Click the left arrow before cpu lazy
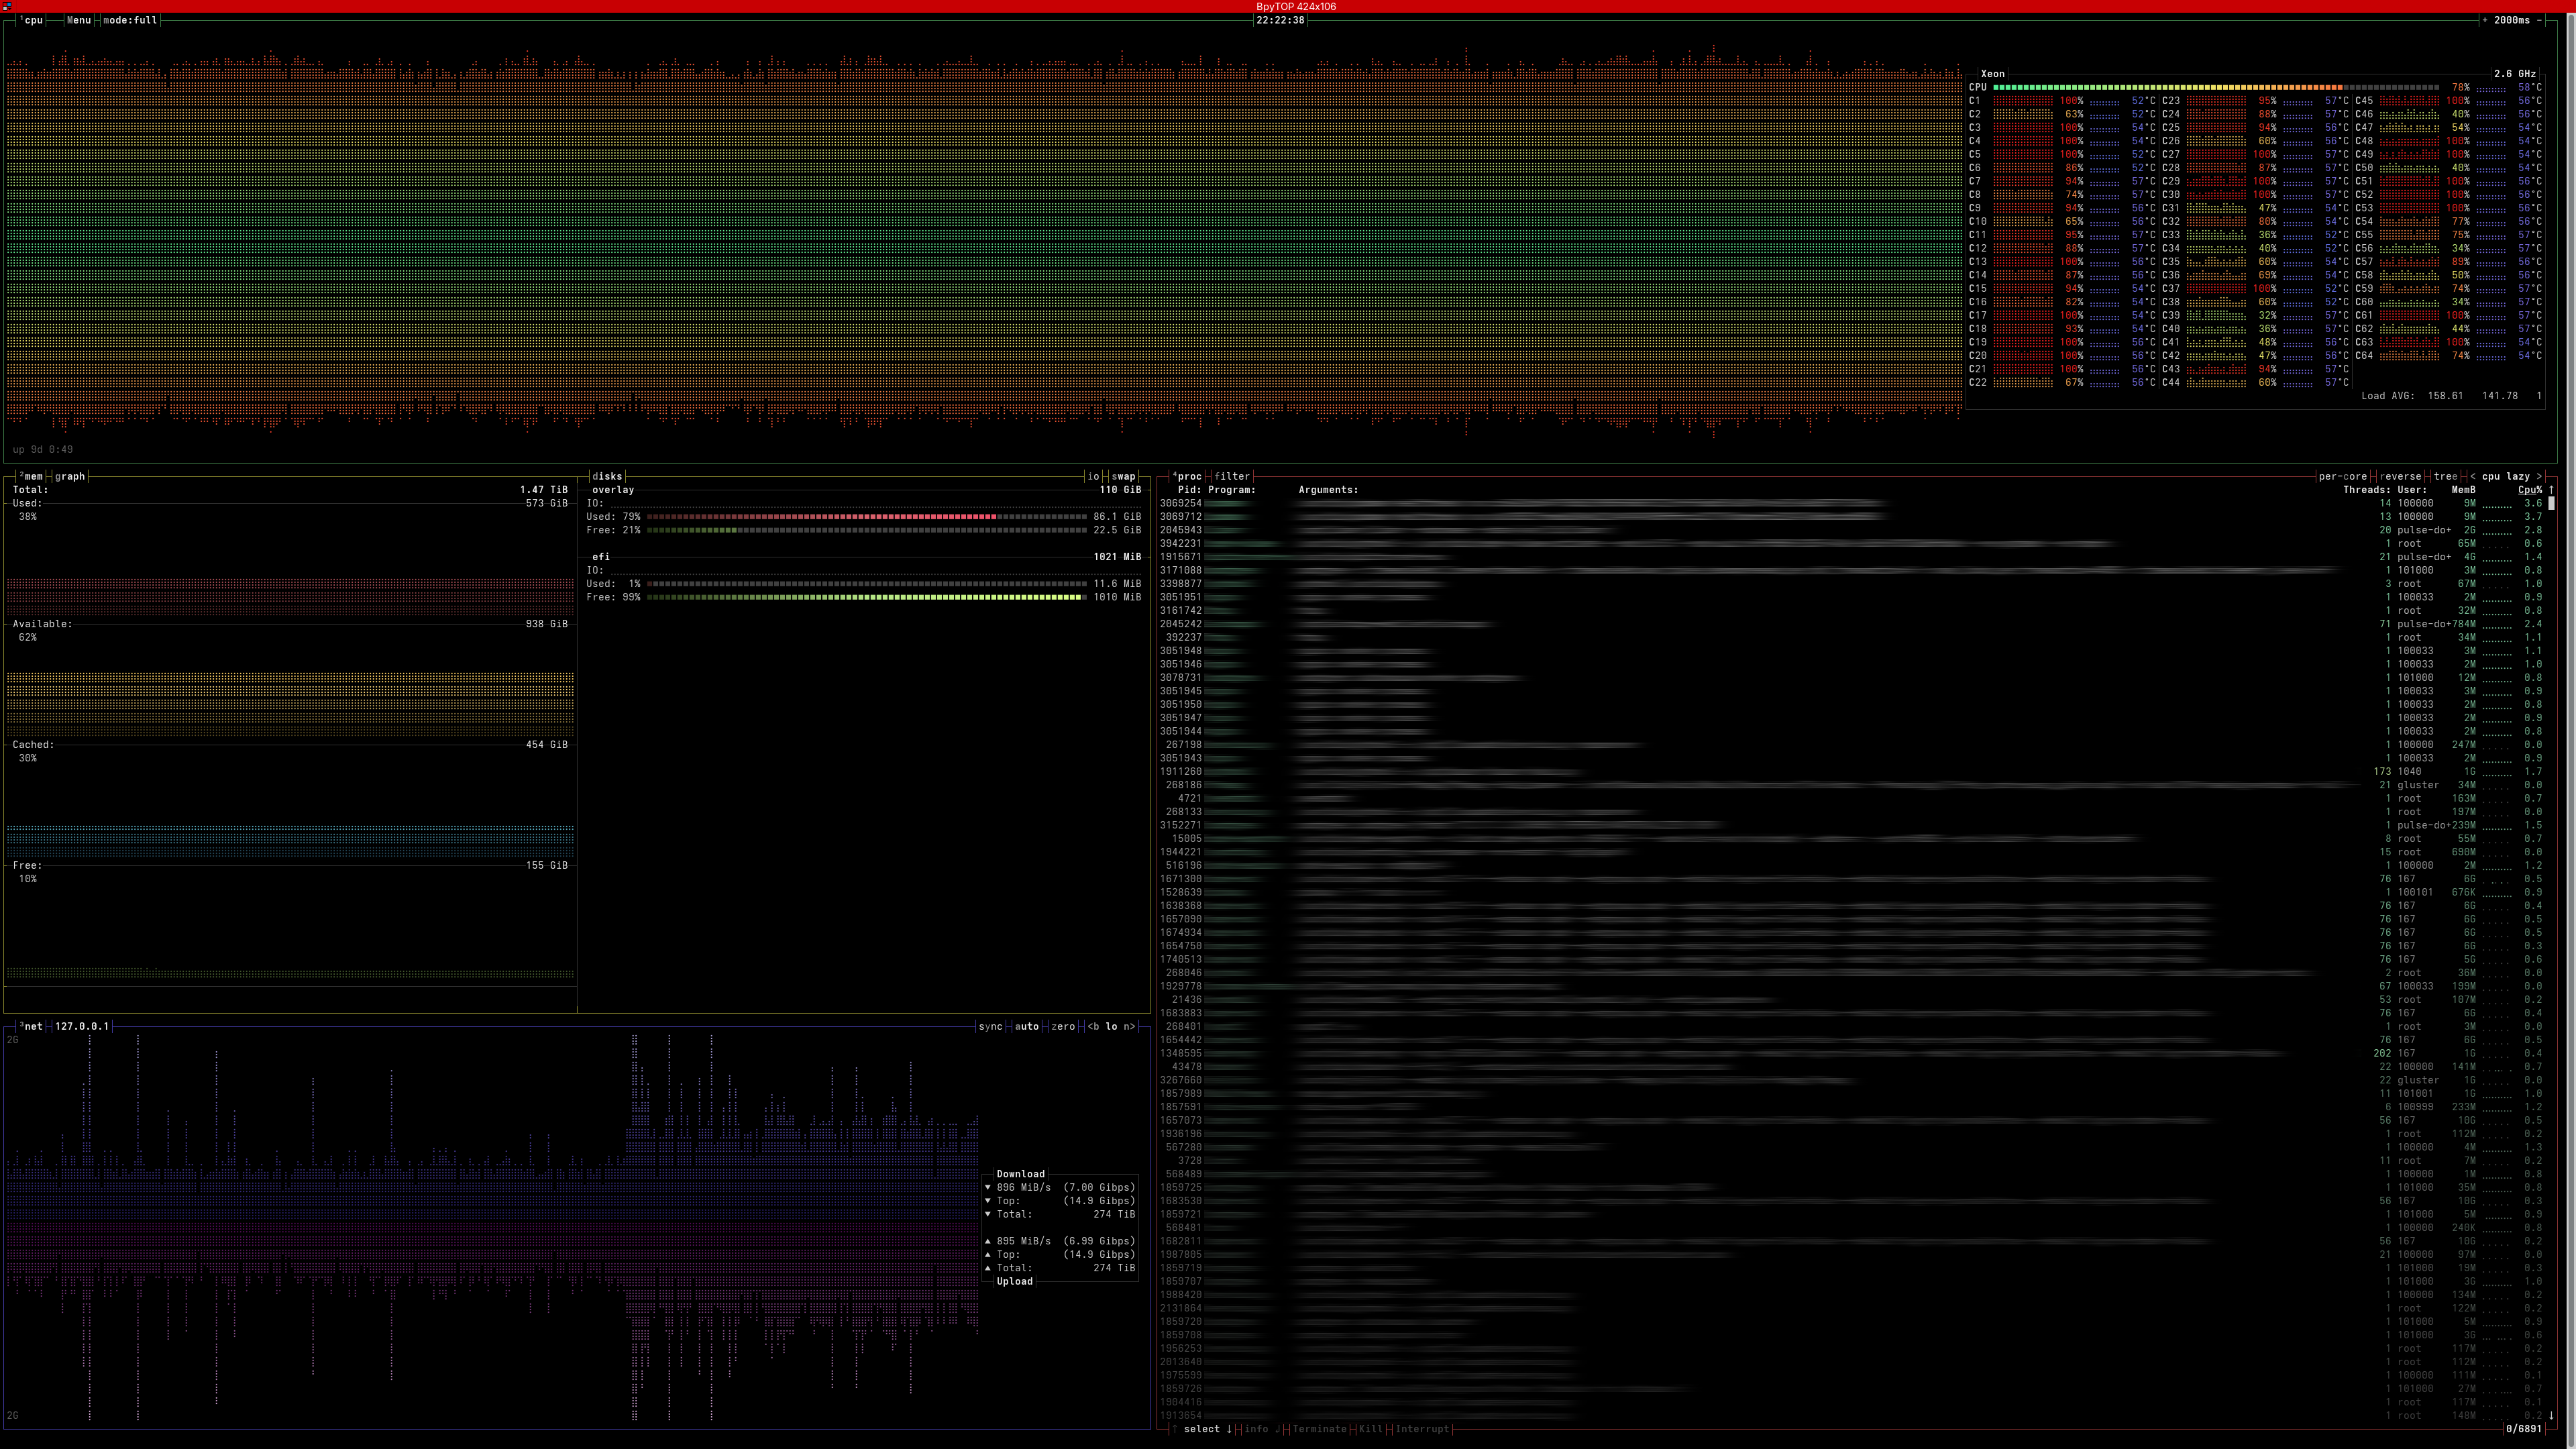 [x=2473, y=476]
